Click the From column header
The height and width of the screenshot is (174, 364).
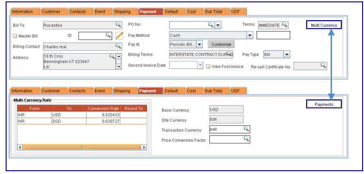coord(34,108)
